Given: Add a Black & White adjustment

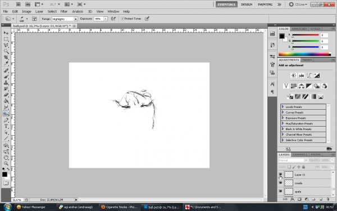Looking at the screenshot, I should click(309, 86).
